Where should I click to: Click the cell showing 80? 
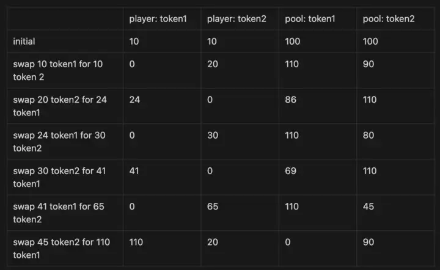(369, 135)
